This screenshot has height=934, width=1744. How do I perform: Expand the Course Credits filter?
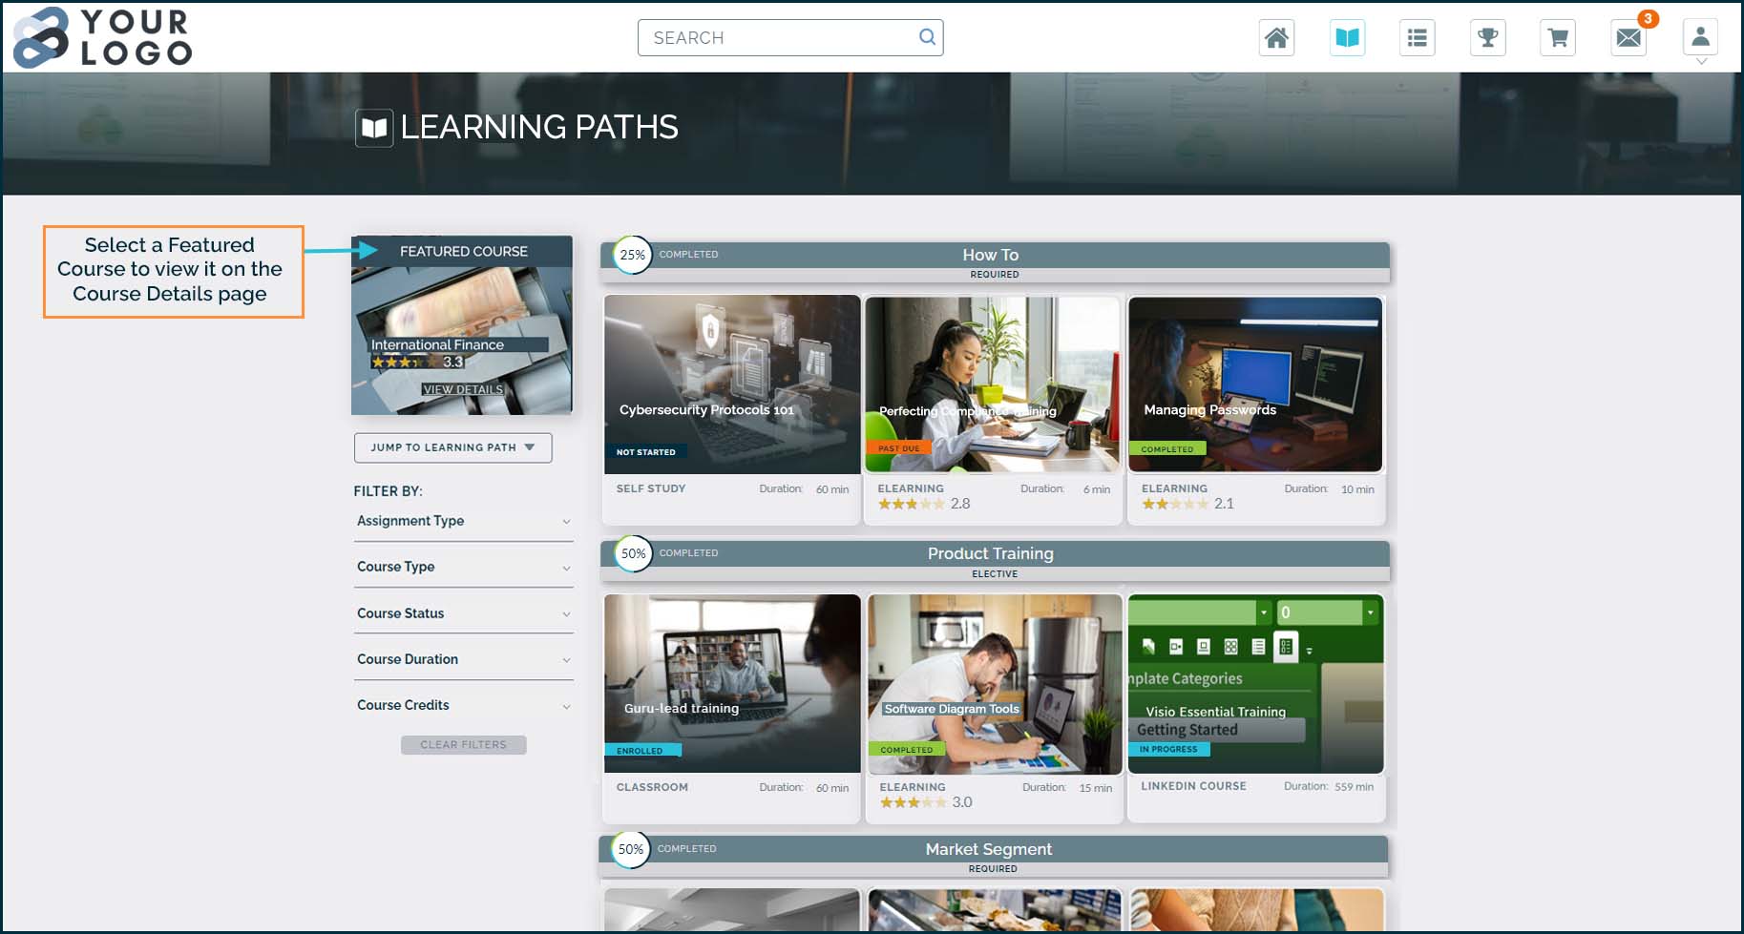463,705
